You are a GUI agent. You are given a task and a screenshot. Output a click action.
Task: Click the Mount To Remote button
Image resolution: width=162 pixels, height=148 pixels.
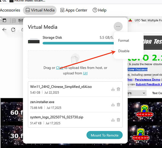(x=105, y=135)
